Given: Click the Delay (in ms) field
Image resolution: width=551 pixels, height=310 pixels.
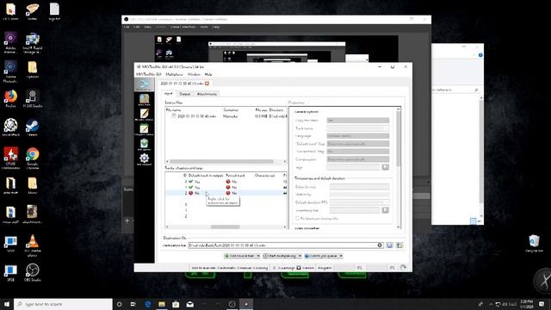Looking at the screenshot, I should (360, 187).
